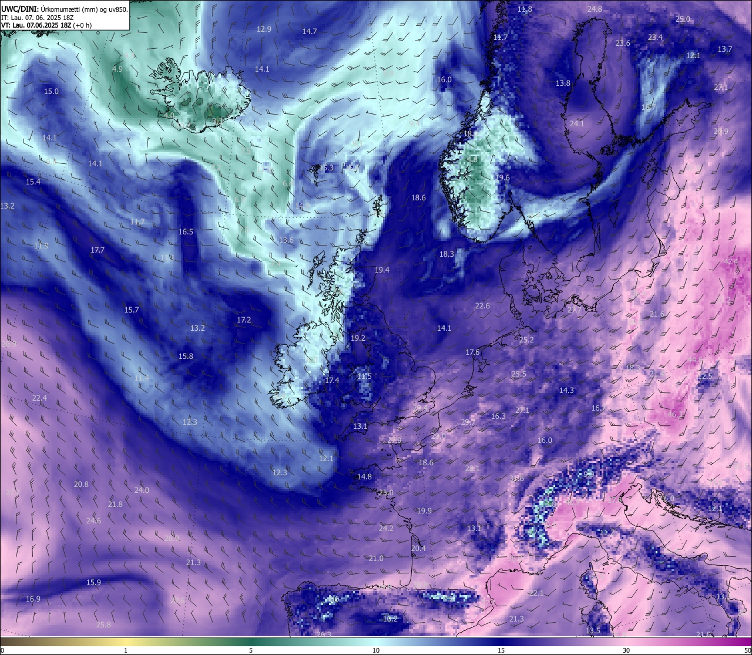Click the 13.5 value label
Viewport: 752px width, 655px height.
(x=593, y=631)
